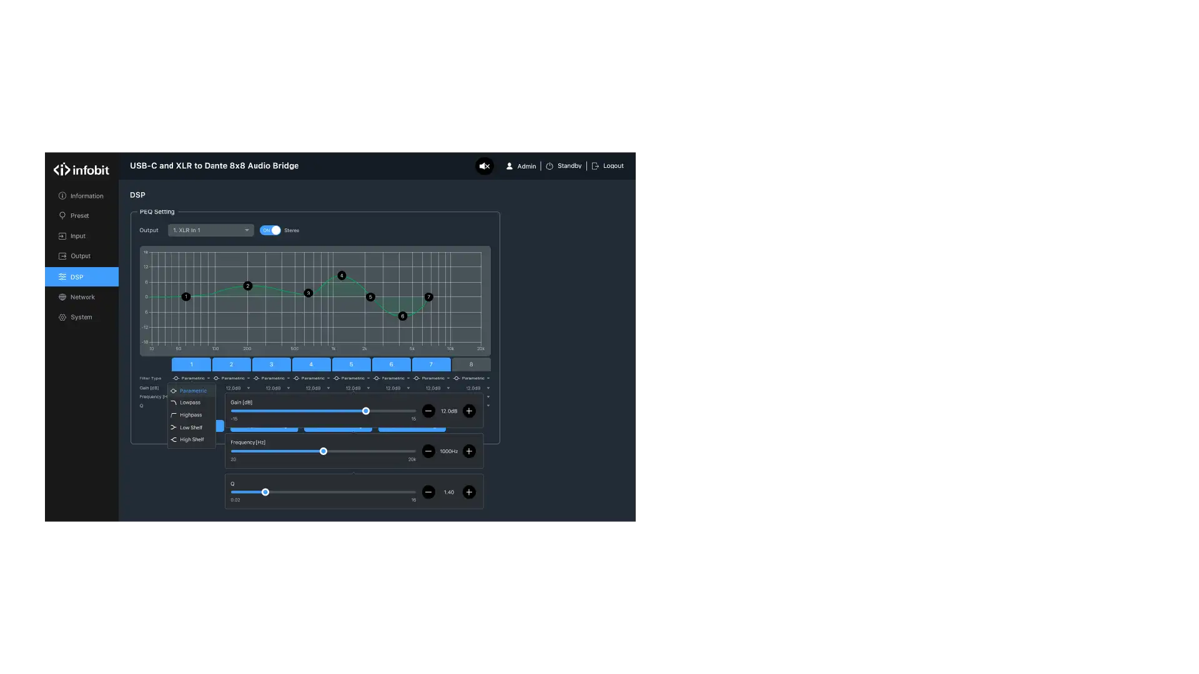Click the muted speaker icon in the header
1199x674 pixels.
coord(485,166)
